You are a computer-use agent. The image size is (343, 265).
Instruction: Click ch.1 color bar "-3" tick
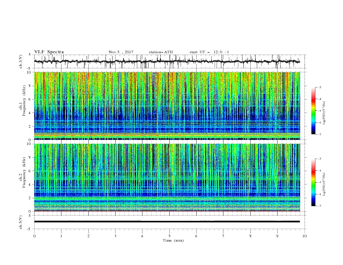click(320, 87)
